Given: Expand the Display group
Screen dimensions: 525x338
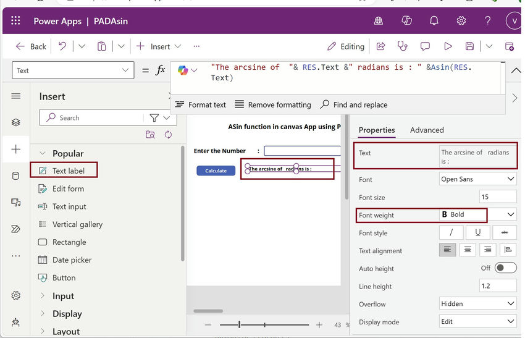Looking at the screenshot, I should [x=43, y=313].
